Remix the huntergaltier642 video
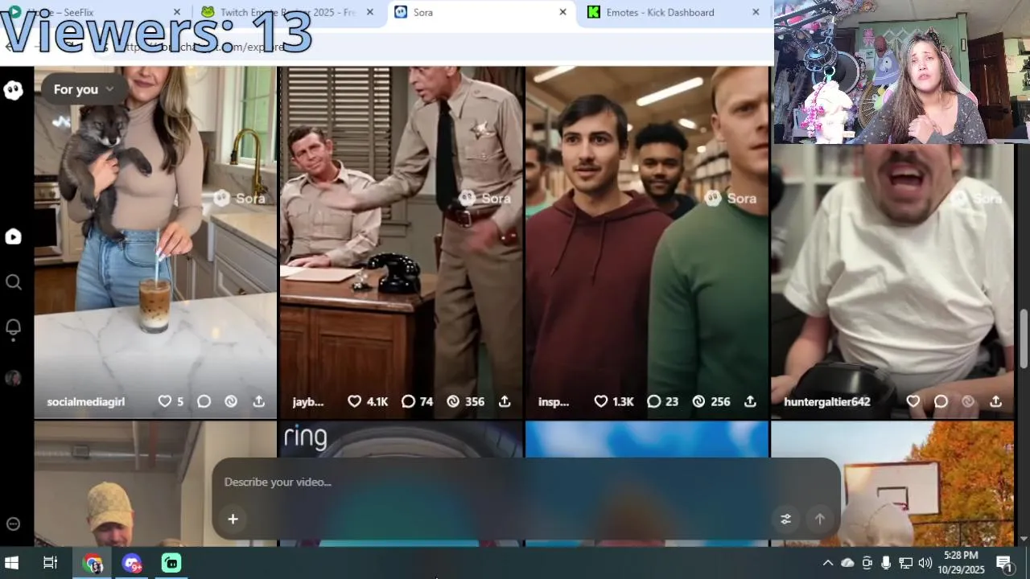Image resolution: width=1030 pixels, height=579 pixels. coord(968,400)
